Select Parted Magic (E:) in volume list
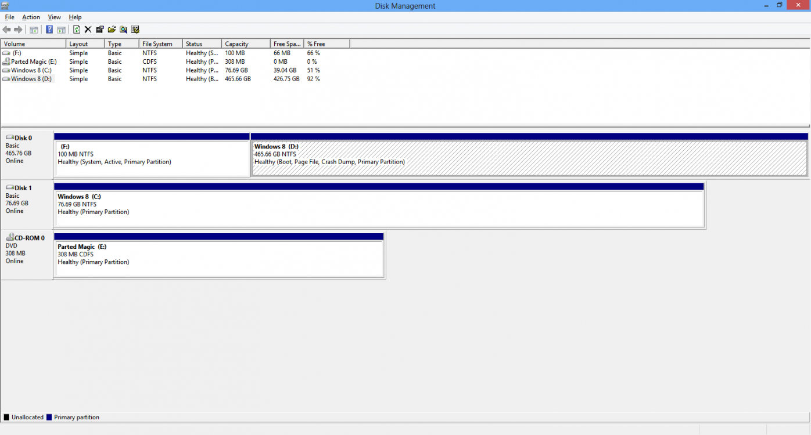 point(33,61)
